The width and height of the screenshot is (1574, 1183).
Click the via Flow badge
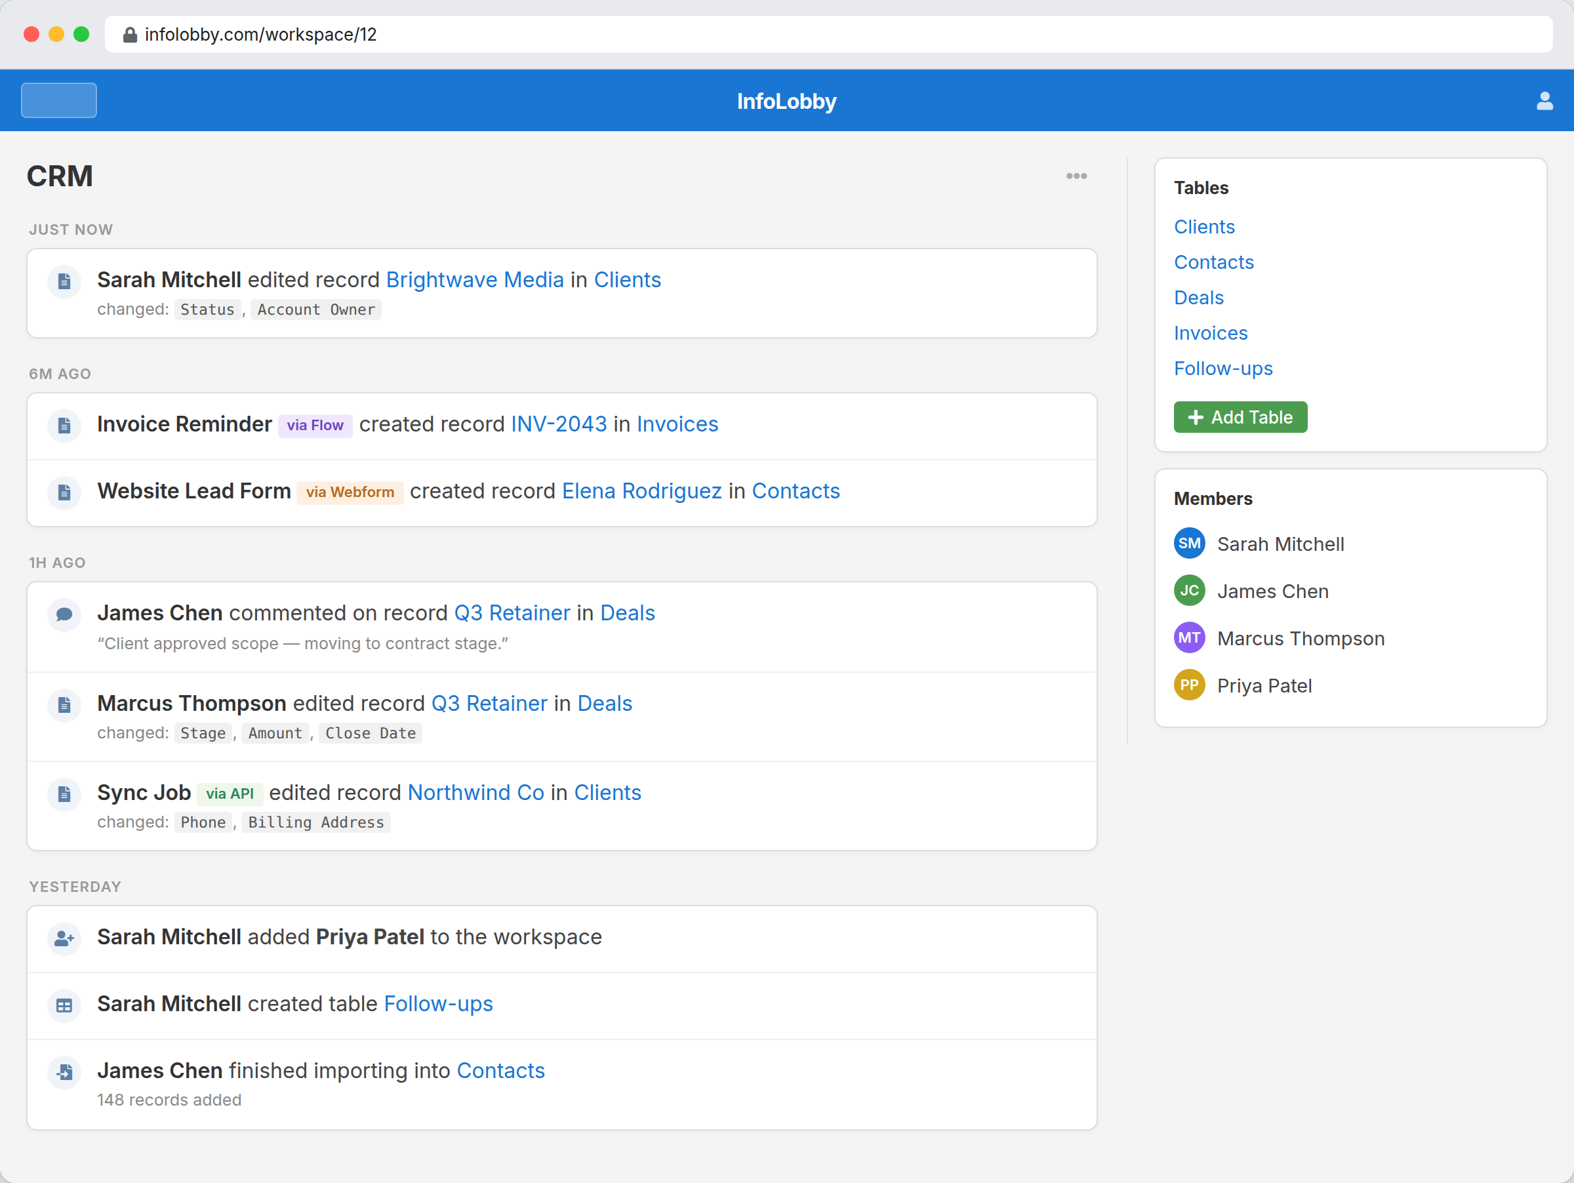tap(315, 426)
